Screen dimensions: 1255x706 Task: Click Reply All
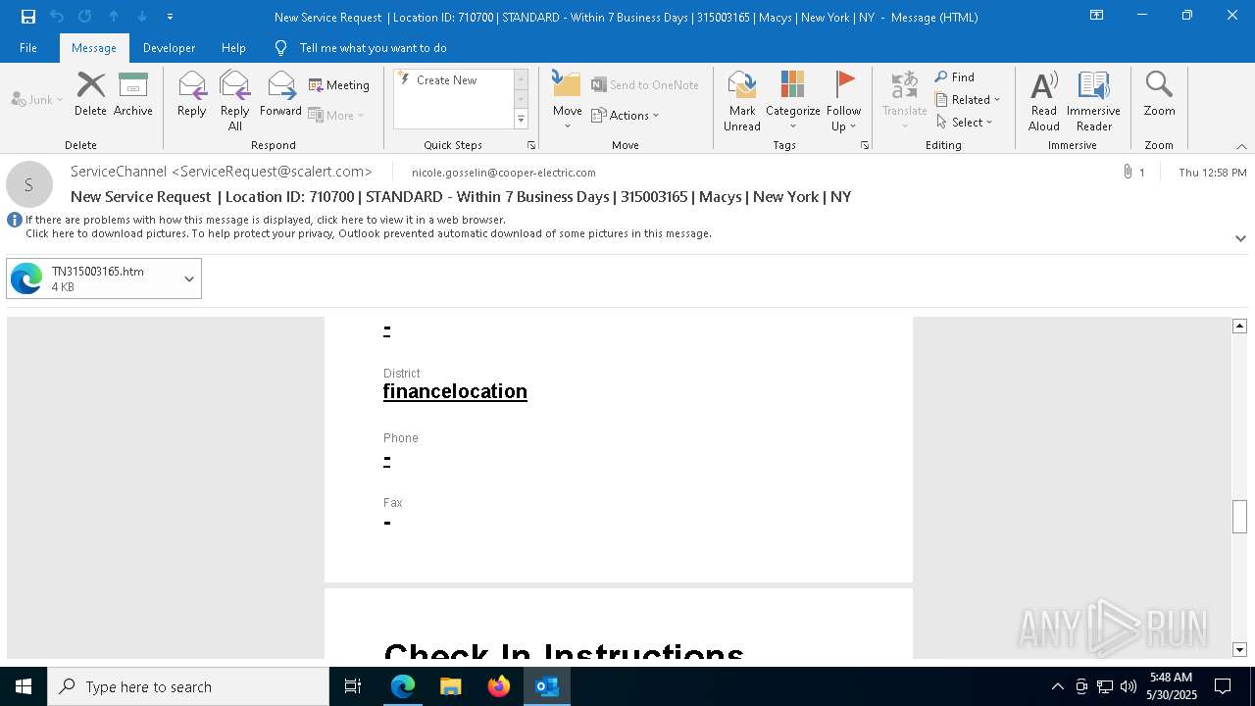(235, 102)
